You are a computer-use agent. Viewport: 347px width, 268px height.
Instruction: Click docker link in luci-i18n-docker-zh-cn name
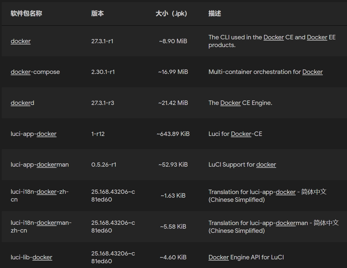pos(47,192)
